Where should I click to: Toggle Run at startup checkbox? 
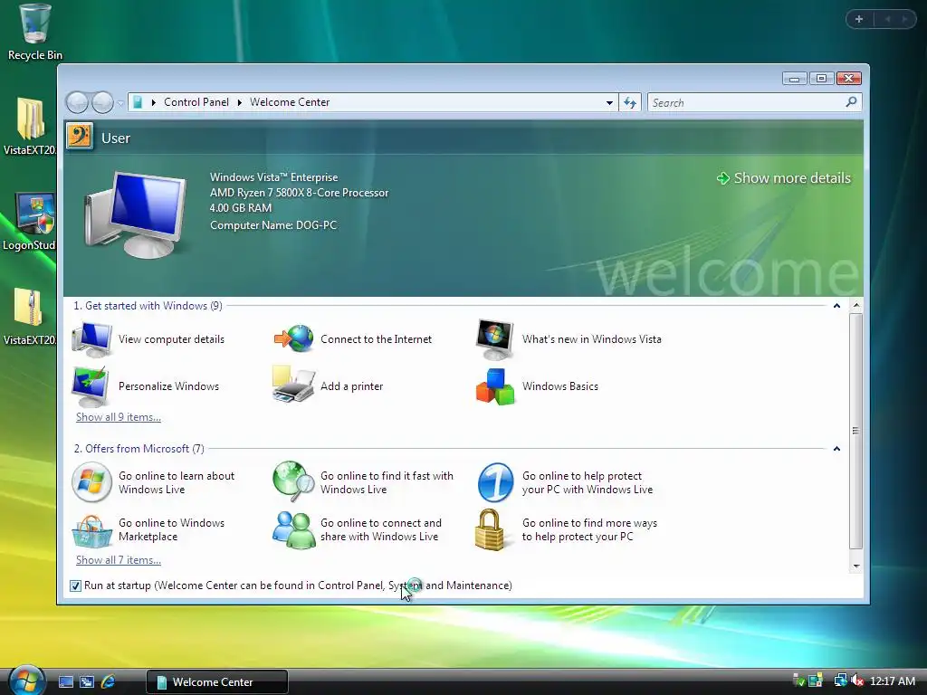click(75, 586)
